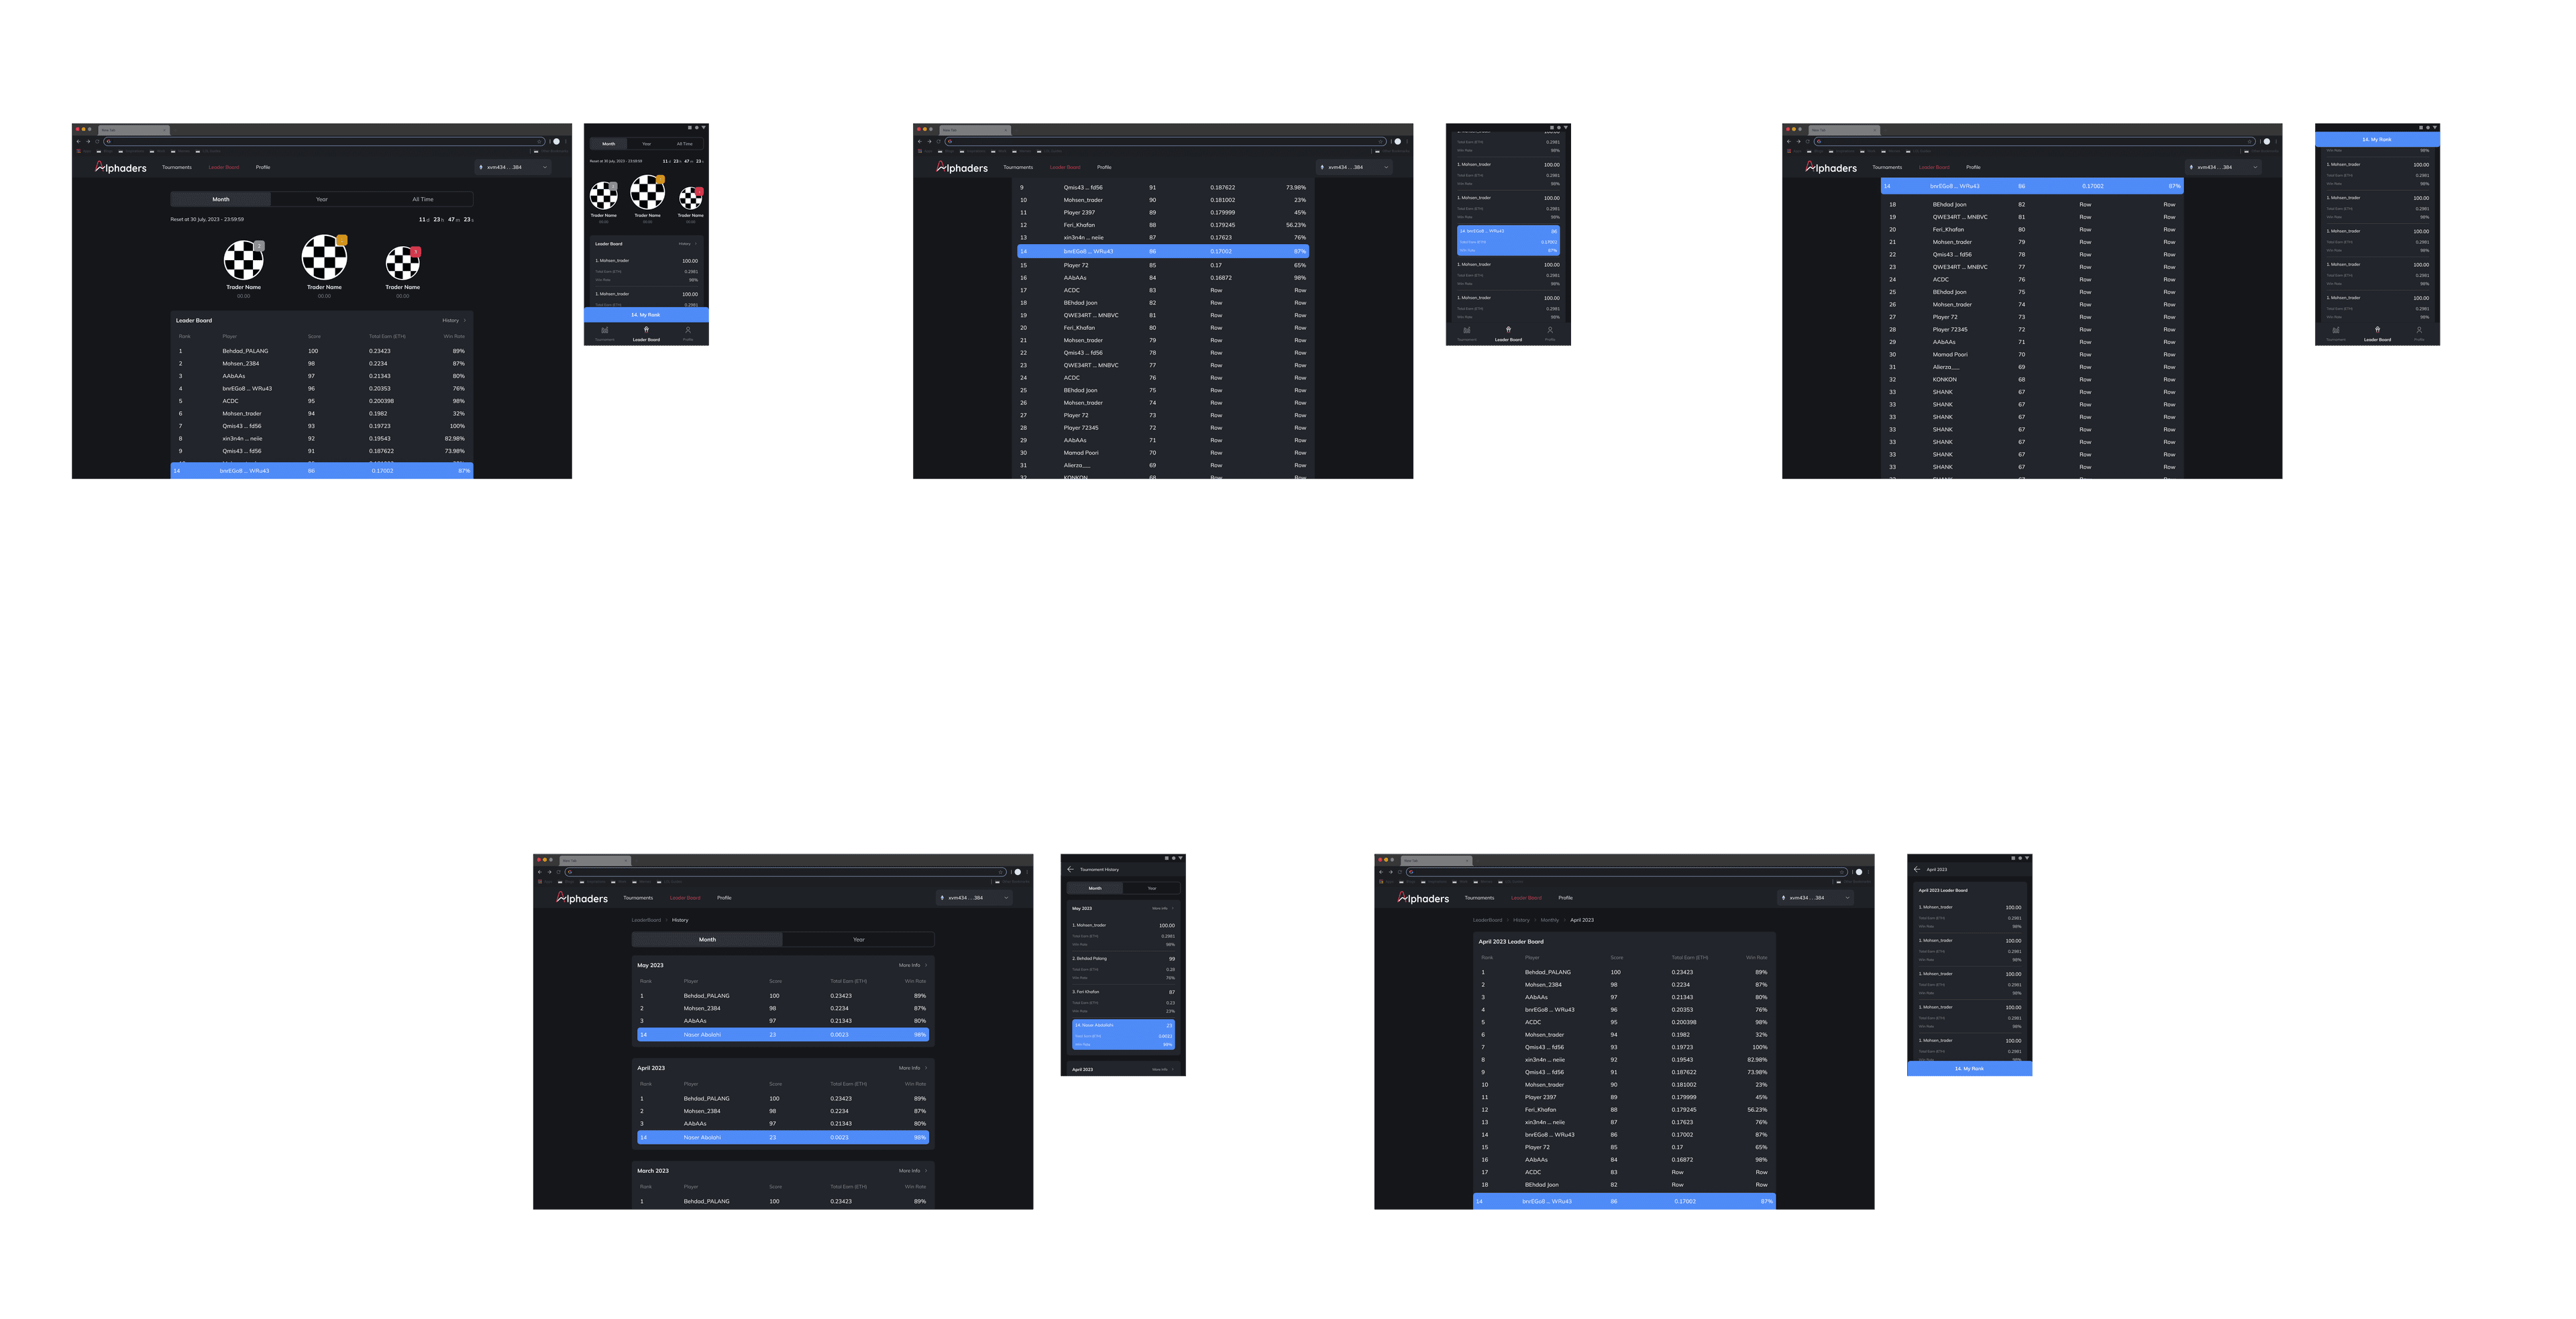Open Tournaments nav link in podium leaderboard mockup

coord(177,167)
